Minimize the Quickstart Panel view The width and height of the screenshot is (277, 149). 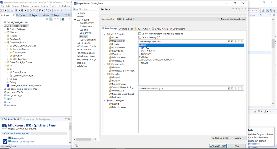pyautogui.click(x=66, y=119)
